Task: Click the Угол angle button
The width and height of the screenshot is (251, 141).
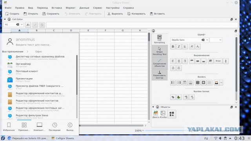Action: 218,61
